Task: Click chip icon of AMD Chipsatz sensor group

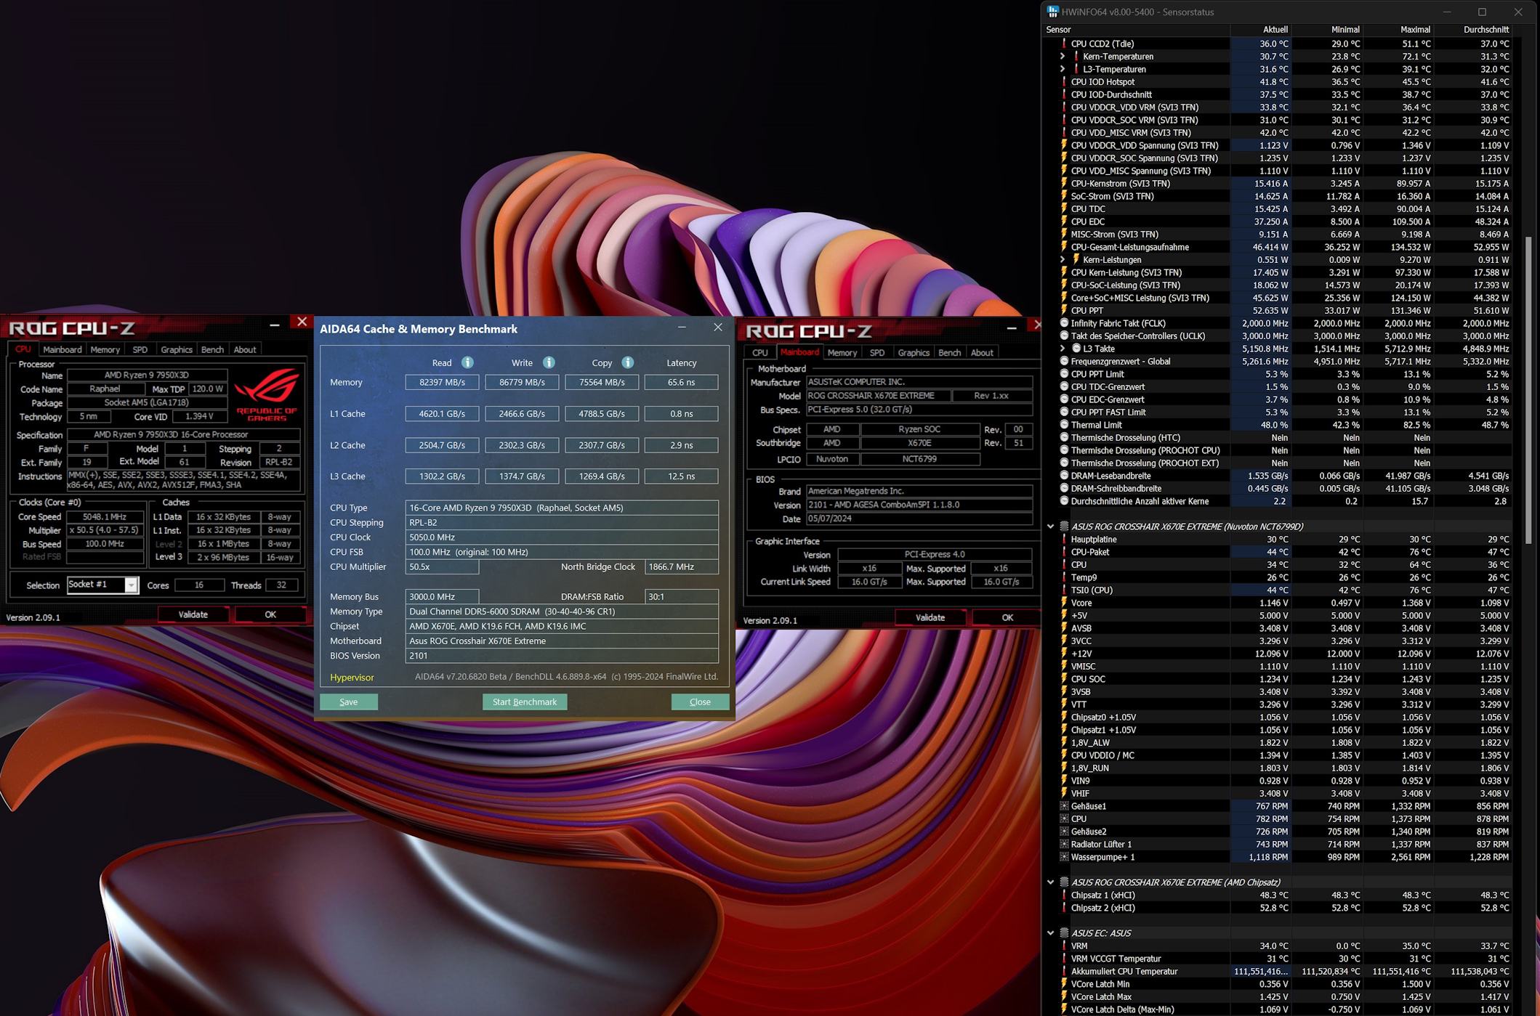Action: (1065, 882)
